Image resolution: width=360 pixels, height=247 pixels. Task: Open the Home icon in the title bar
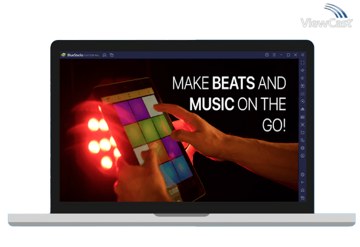[105, 55]
